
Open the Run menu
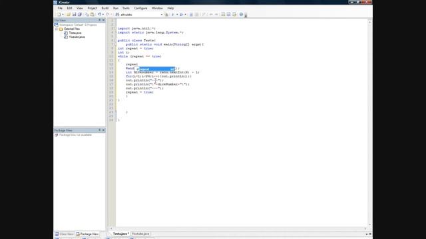point(116,8)
